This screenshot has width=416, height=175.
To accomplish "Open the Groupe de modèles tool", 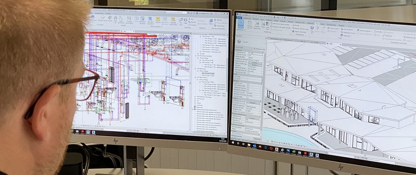I will 129,20.
